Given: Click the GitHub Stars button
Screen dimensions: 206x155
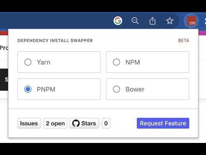Looking at the screenshot, I should pos(84,123).
